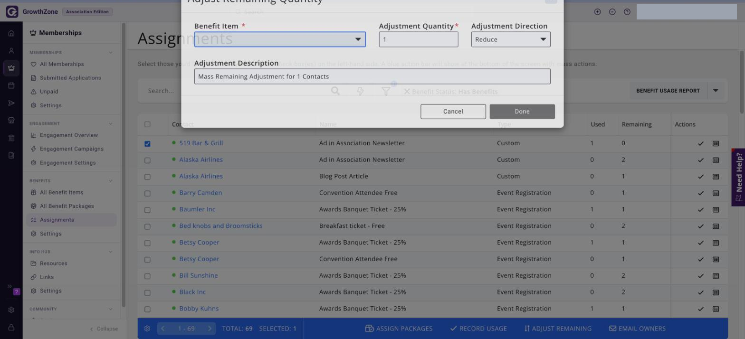This screenshot has height=339, width=745.
Task: Open the Benefit Usage Report dropdown arrow
Action: [716, 91]
